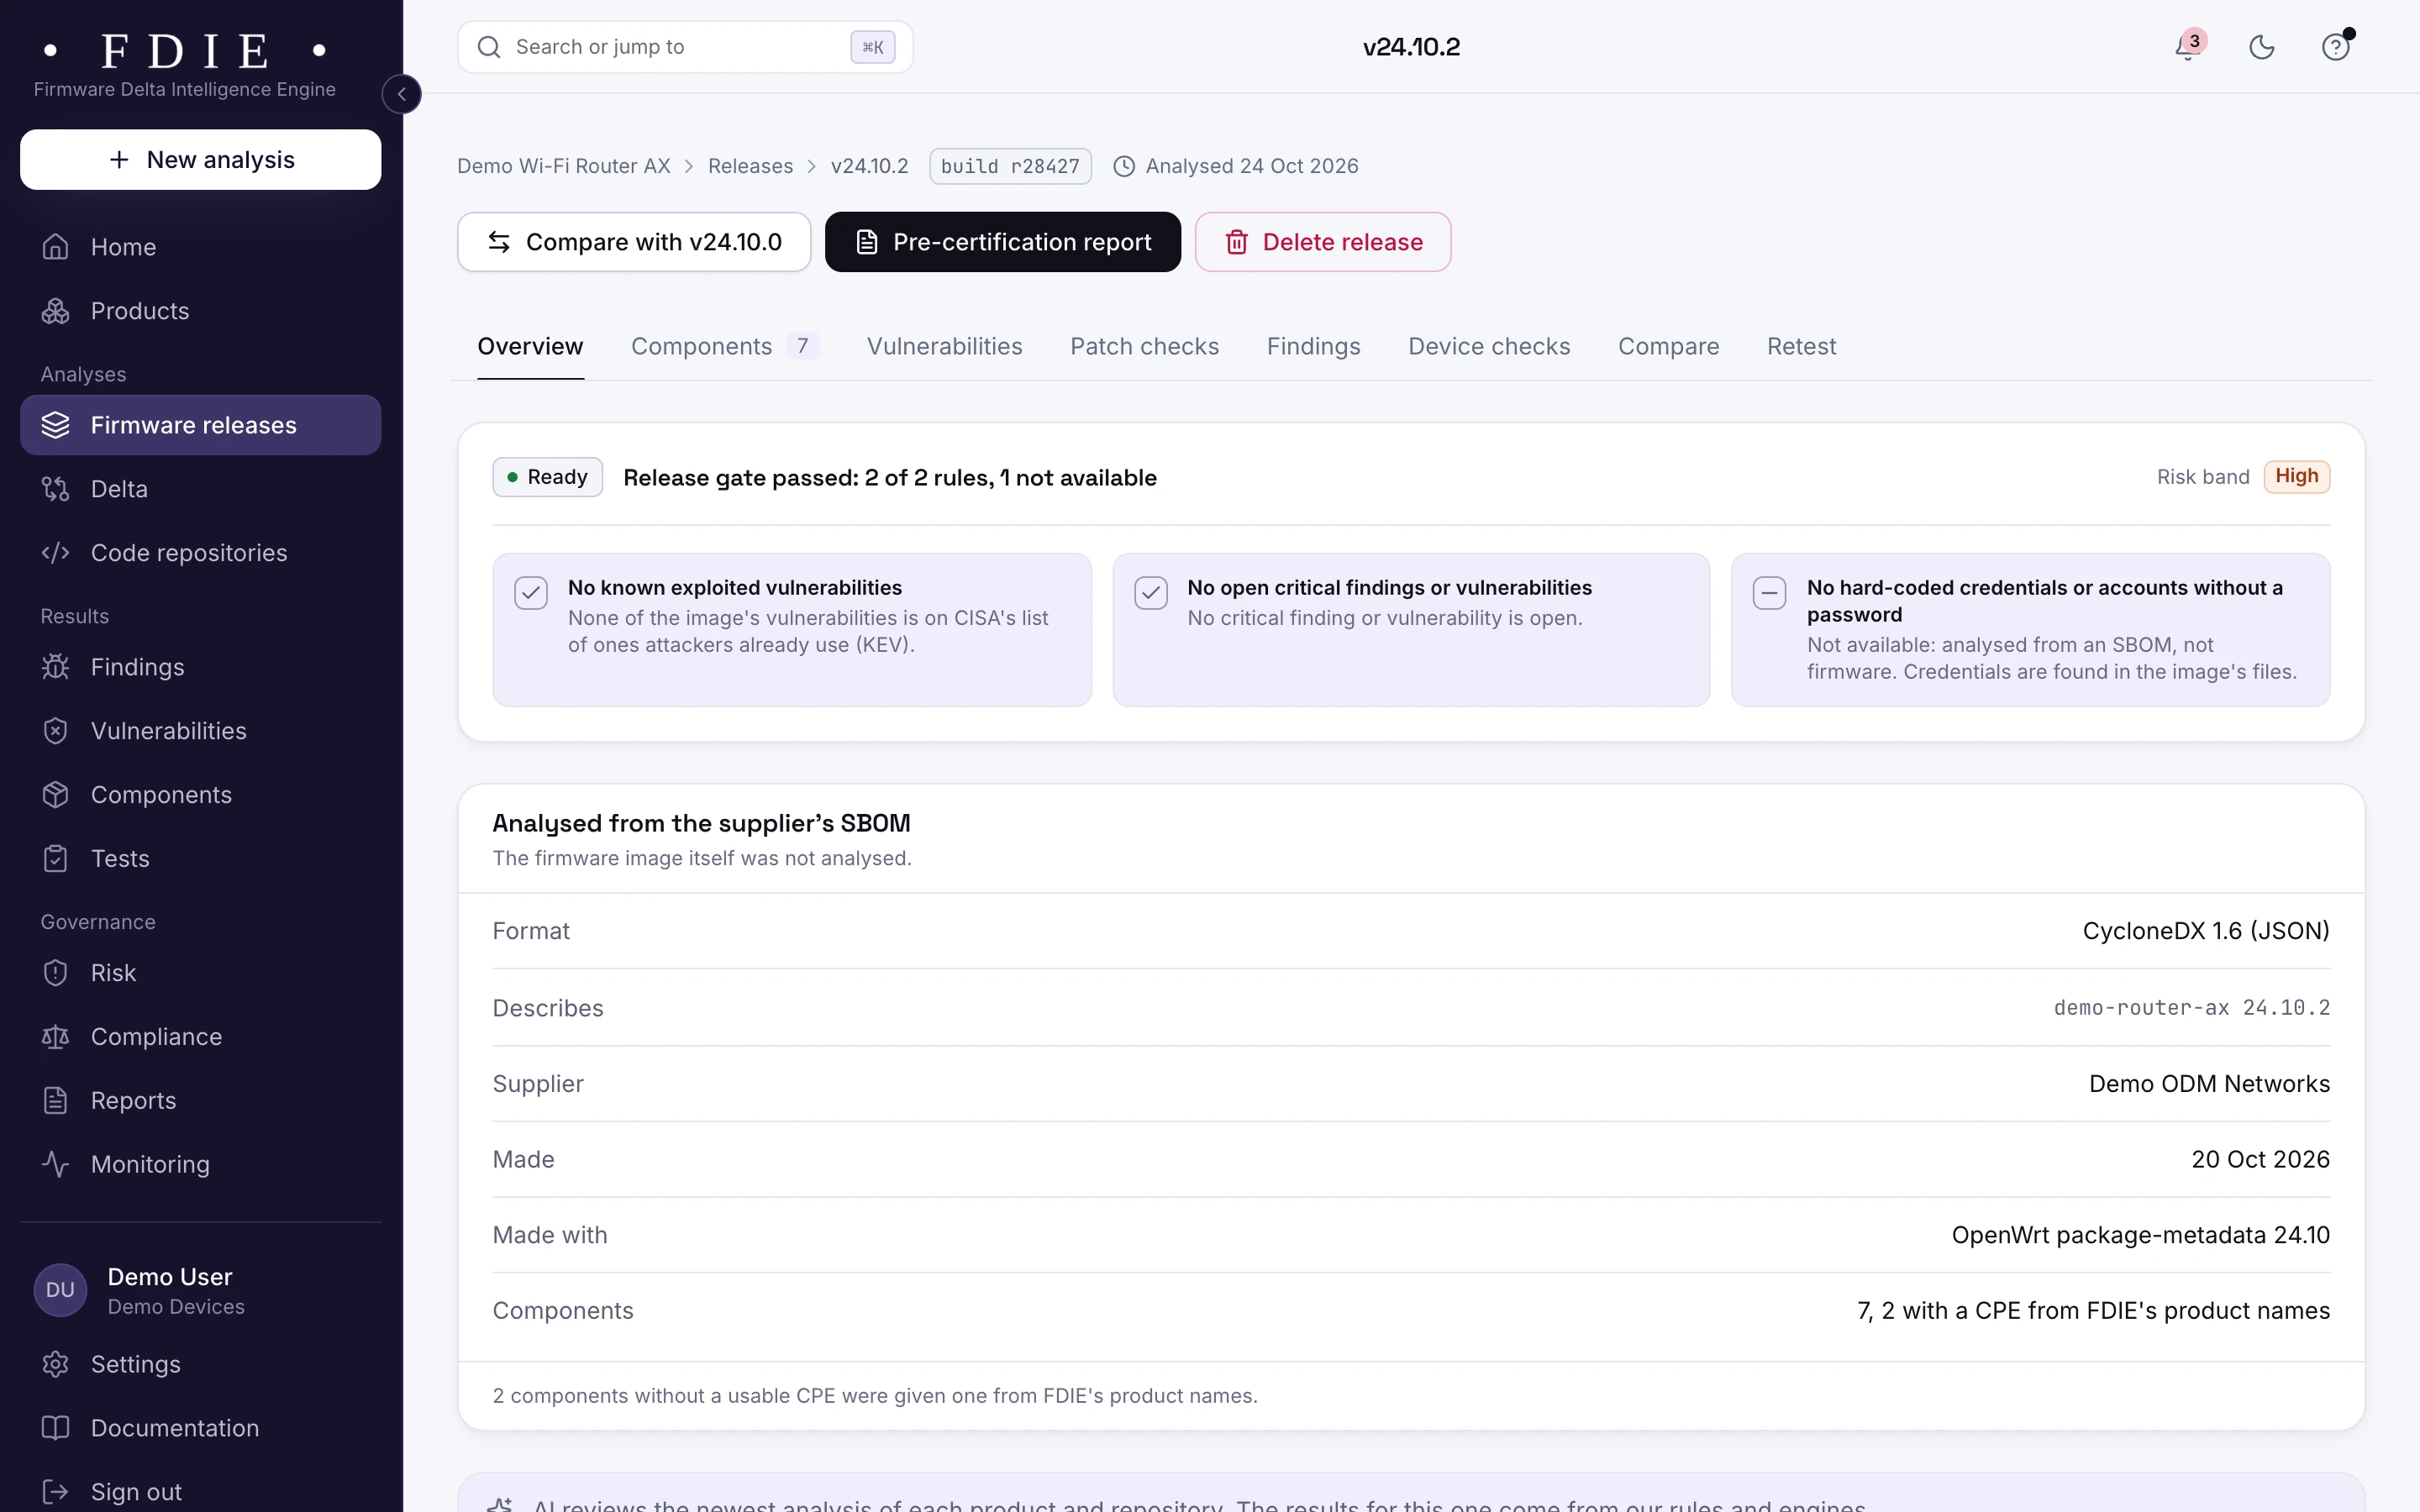Open the notifications bell
Screen dimensions: 2420x1512
pyautogui.click(x=2188, y=47)
